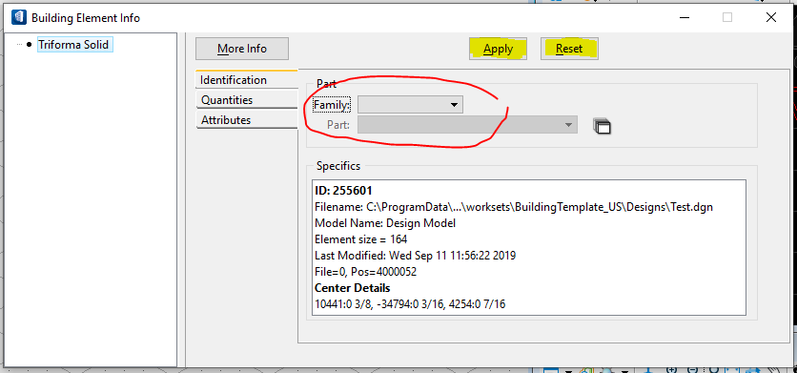The image size is (797, 373).
Task: Click the More Info button
Action: pos(242,49)
